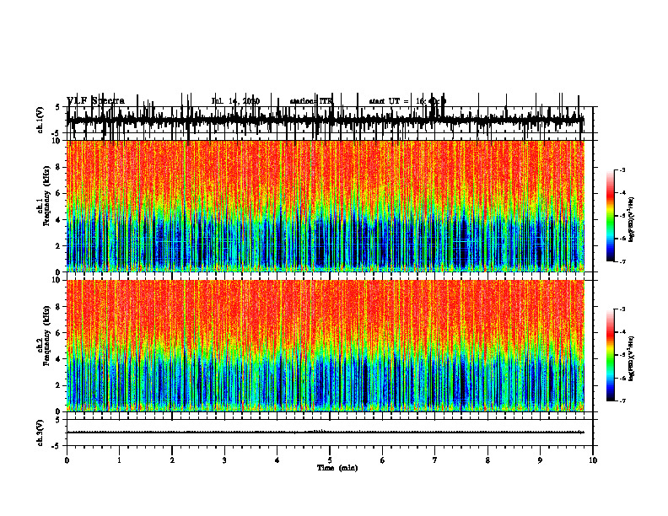Click the 8 kHz tick on ch.1 spectrogram
Viewport: 668px width, 516px height.
(x=58, y=167)
